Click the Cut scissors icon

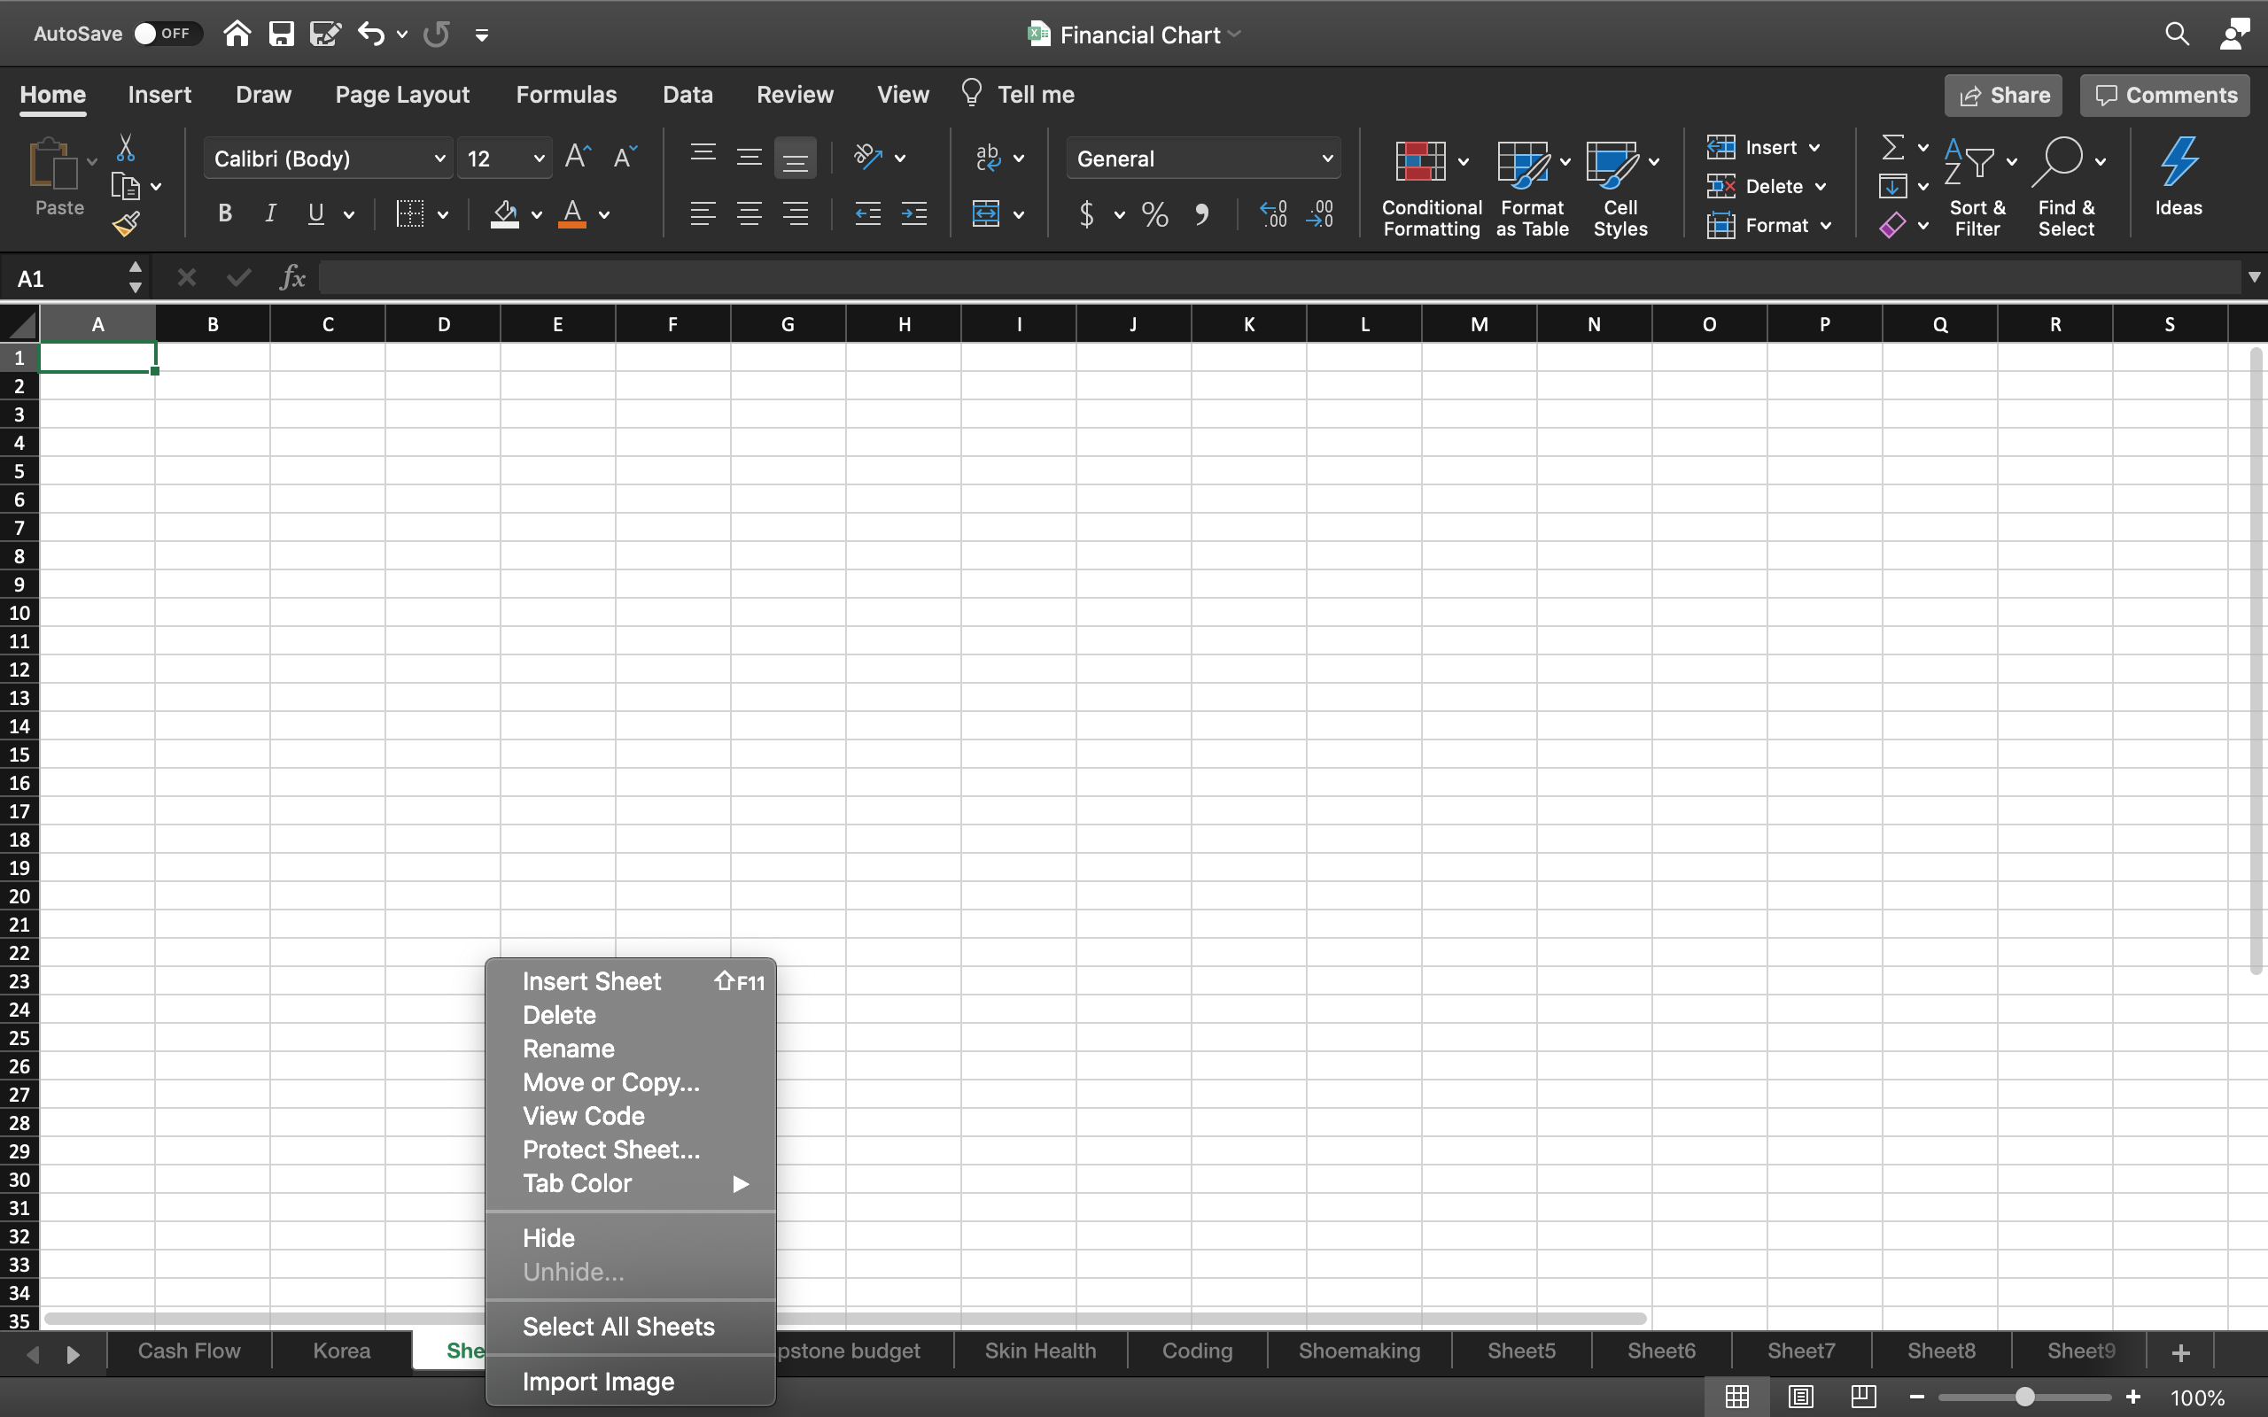coord(125,148)
